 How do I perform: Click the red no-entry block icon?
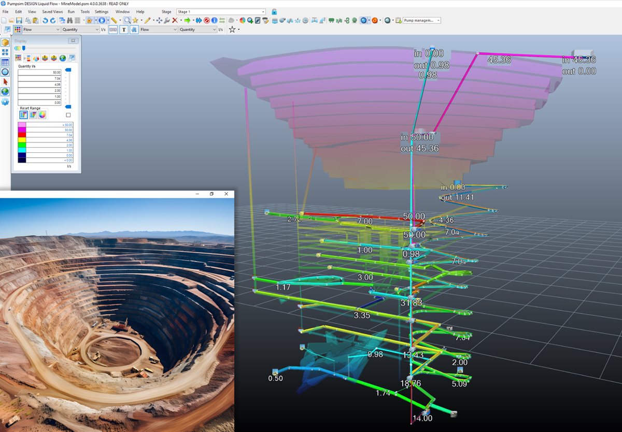pyautogui.click(x=206, y=20)
